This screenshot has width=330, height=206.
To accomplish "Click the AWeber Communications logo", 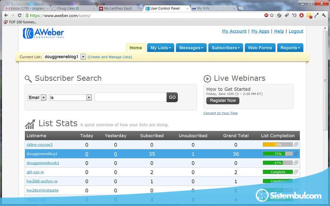I will (43, 33).
